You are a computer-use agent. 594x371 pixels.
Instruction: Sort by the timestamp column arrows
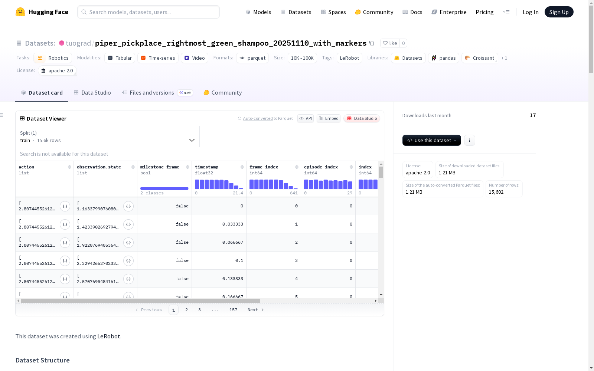click(x=242, y=167)
